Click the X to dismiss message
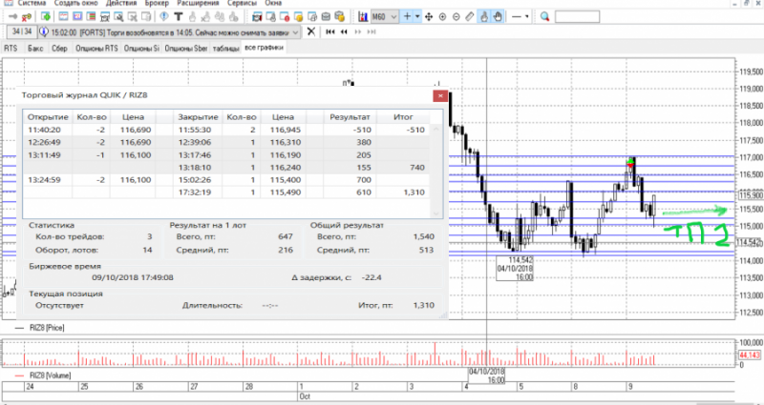 pyautogui.click(x=311, y=32)
